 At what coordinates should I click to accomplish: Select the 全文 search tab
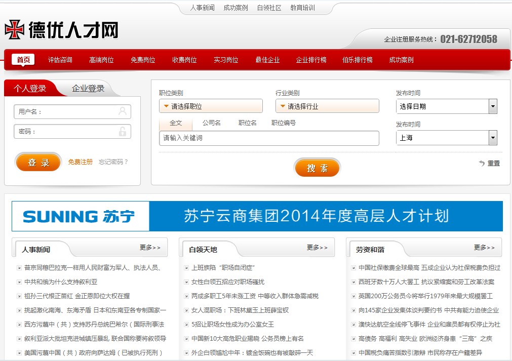(176, 123)
